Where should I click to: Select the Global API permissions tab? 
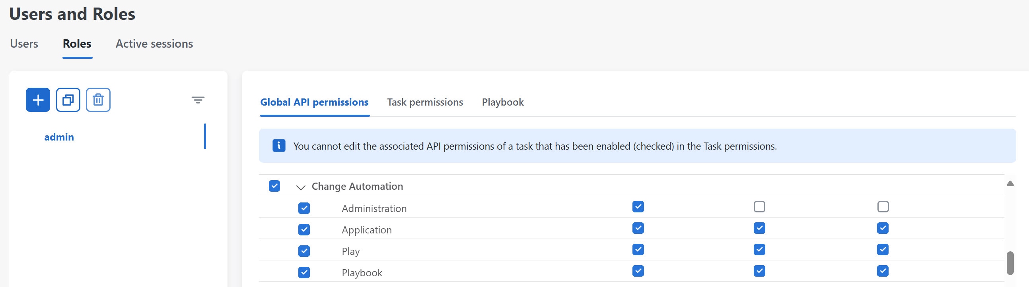click(x=314, y=102)
